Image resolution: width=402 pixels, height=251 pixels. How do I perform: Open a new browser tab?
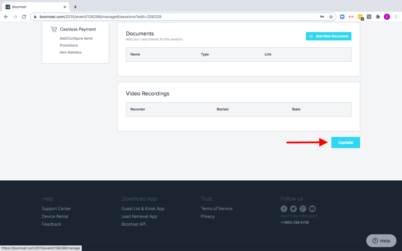click(x=75, y=7)
